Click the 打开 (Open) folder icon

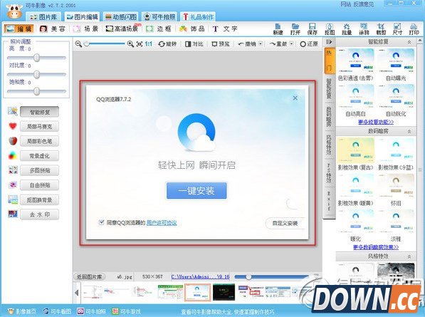pyautogui.click(x=295, y=29)
